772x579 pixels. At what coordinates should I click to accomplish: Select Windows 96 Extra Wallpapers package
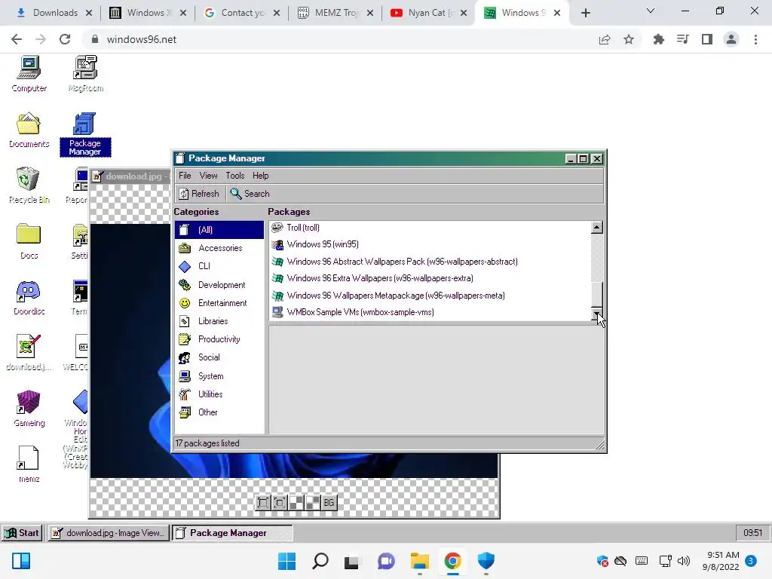430,278
